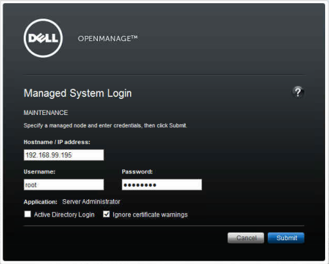The width and height of the screenshot is (329, 264).
Task: Click the OPENMANAGE title text
Action: point(108,39)
